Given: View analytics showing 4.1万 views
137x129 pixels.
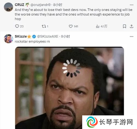Looking at the screenshot, I should coord(101,26).
